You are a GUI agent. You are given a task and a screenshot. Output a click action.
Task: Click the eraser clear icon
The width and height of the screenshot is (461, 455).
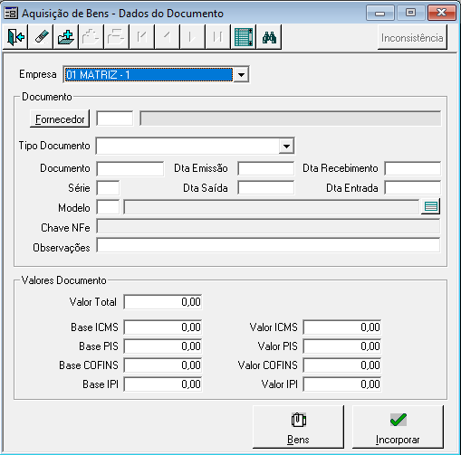pos(41,37)
